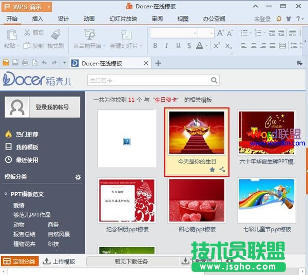Viewport: 308px width, 275px height.
Task: Open template category settings gear
Action: (x=78, y=177)
